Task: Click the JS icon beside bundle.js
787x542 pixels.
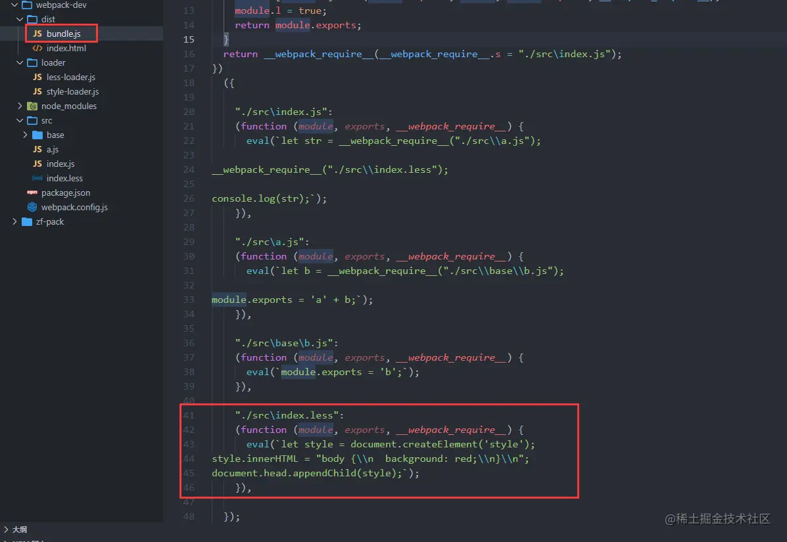Action: (x=37, y=34)
